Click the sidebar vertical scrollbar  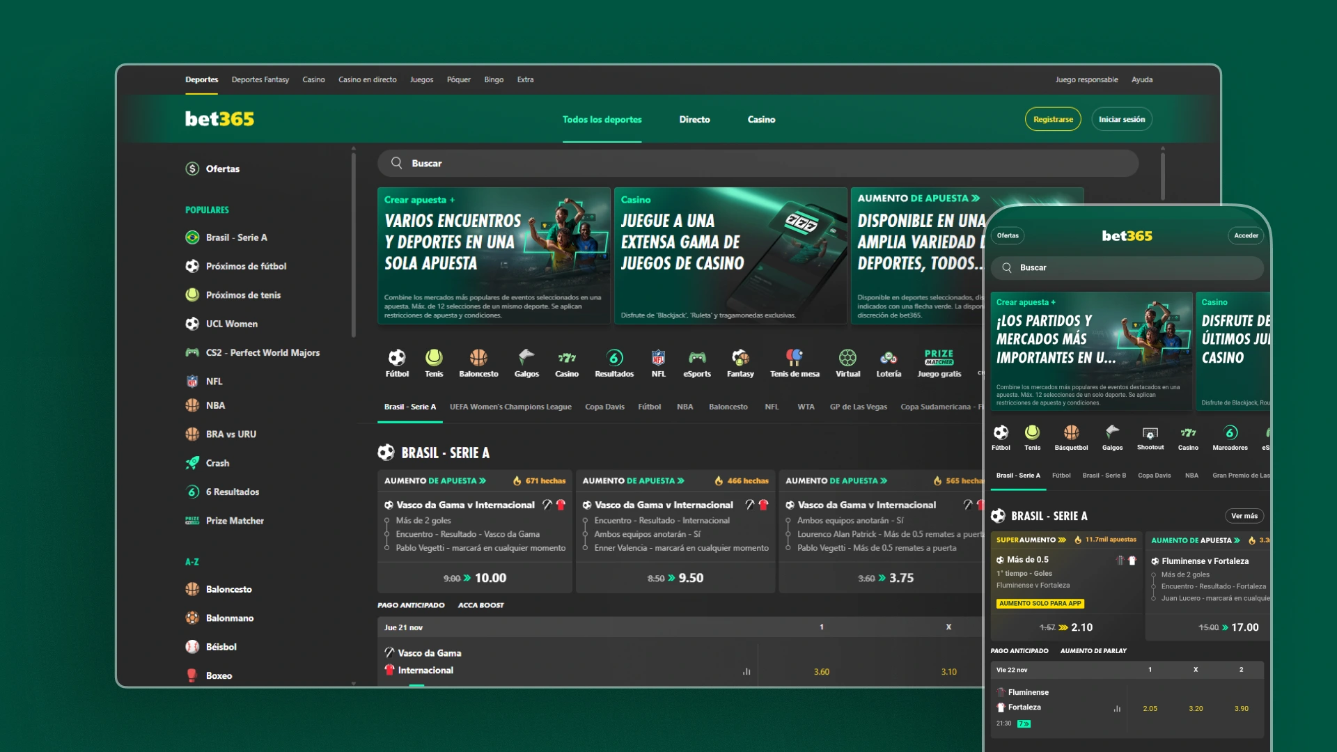point(354,244)
